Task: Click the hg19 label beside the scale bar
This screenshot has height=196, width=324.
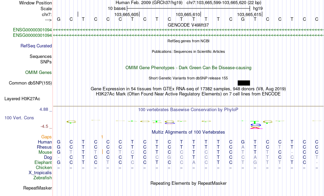Action: 258,9
